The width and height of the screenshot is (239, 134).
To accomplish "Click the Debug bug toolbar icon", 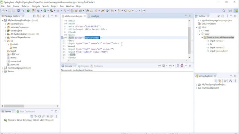I will (38, 11).
